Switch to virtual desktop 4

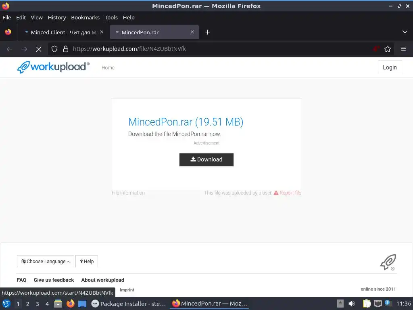click(47, 304)
